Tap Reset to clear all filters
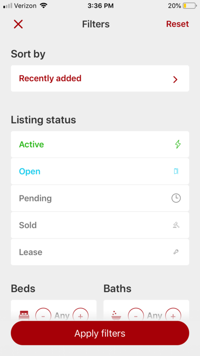200x356 pixels. pos(178,24)
